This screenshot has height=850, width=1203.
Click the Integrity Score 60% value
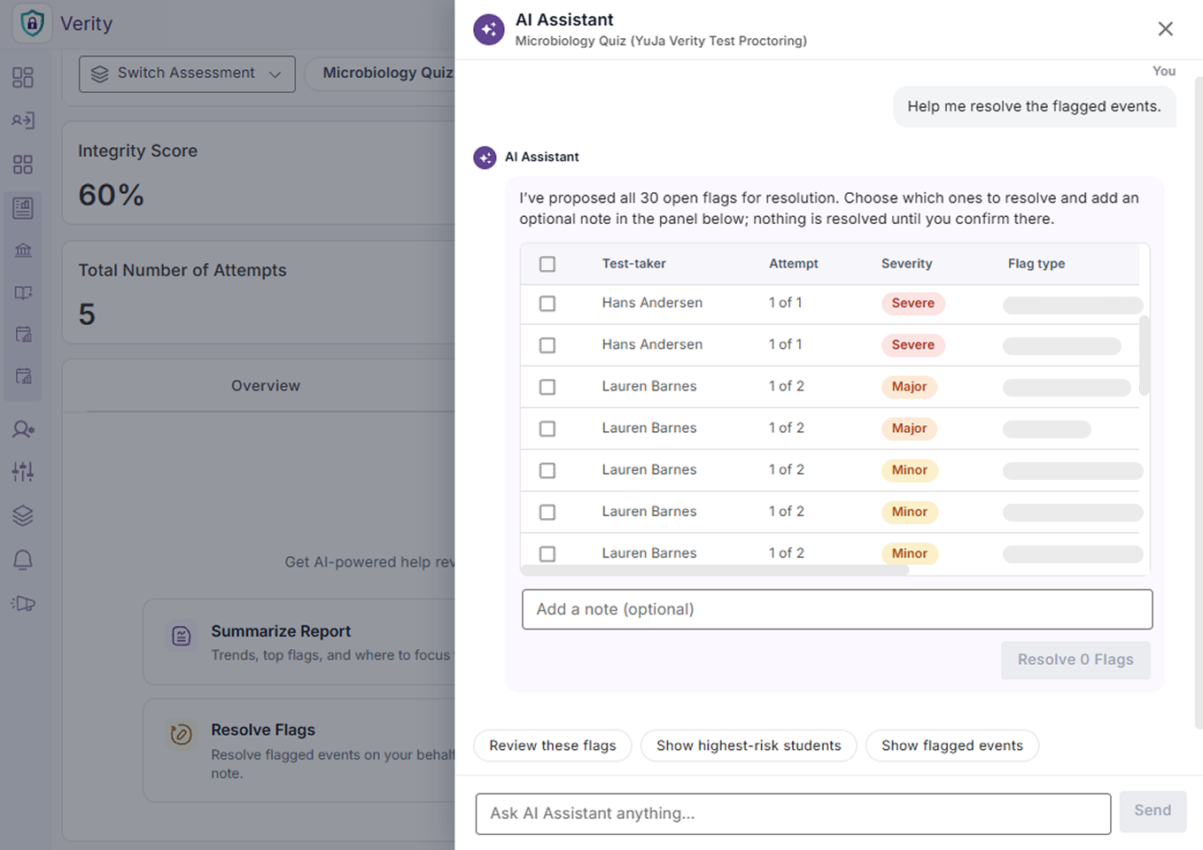(x=111, y=195)
